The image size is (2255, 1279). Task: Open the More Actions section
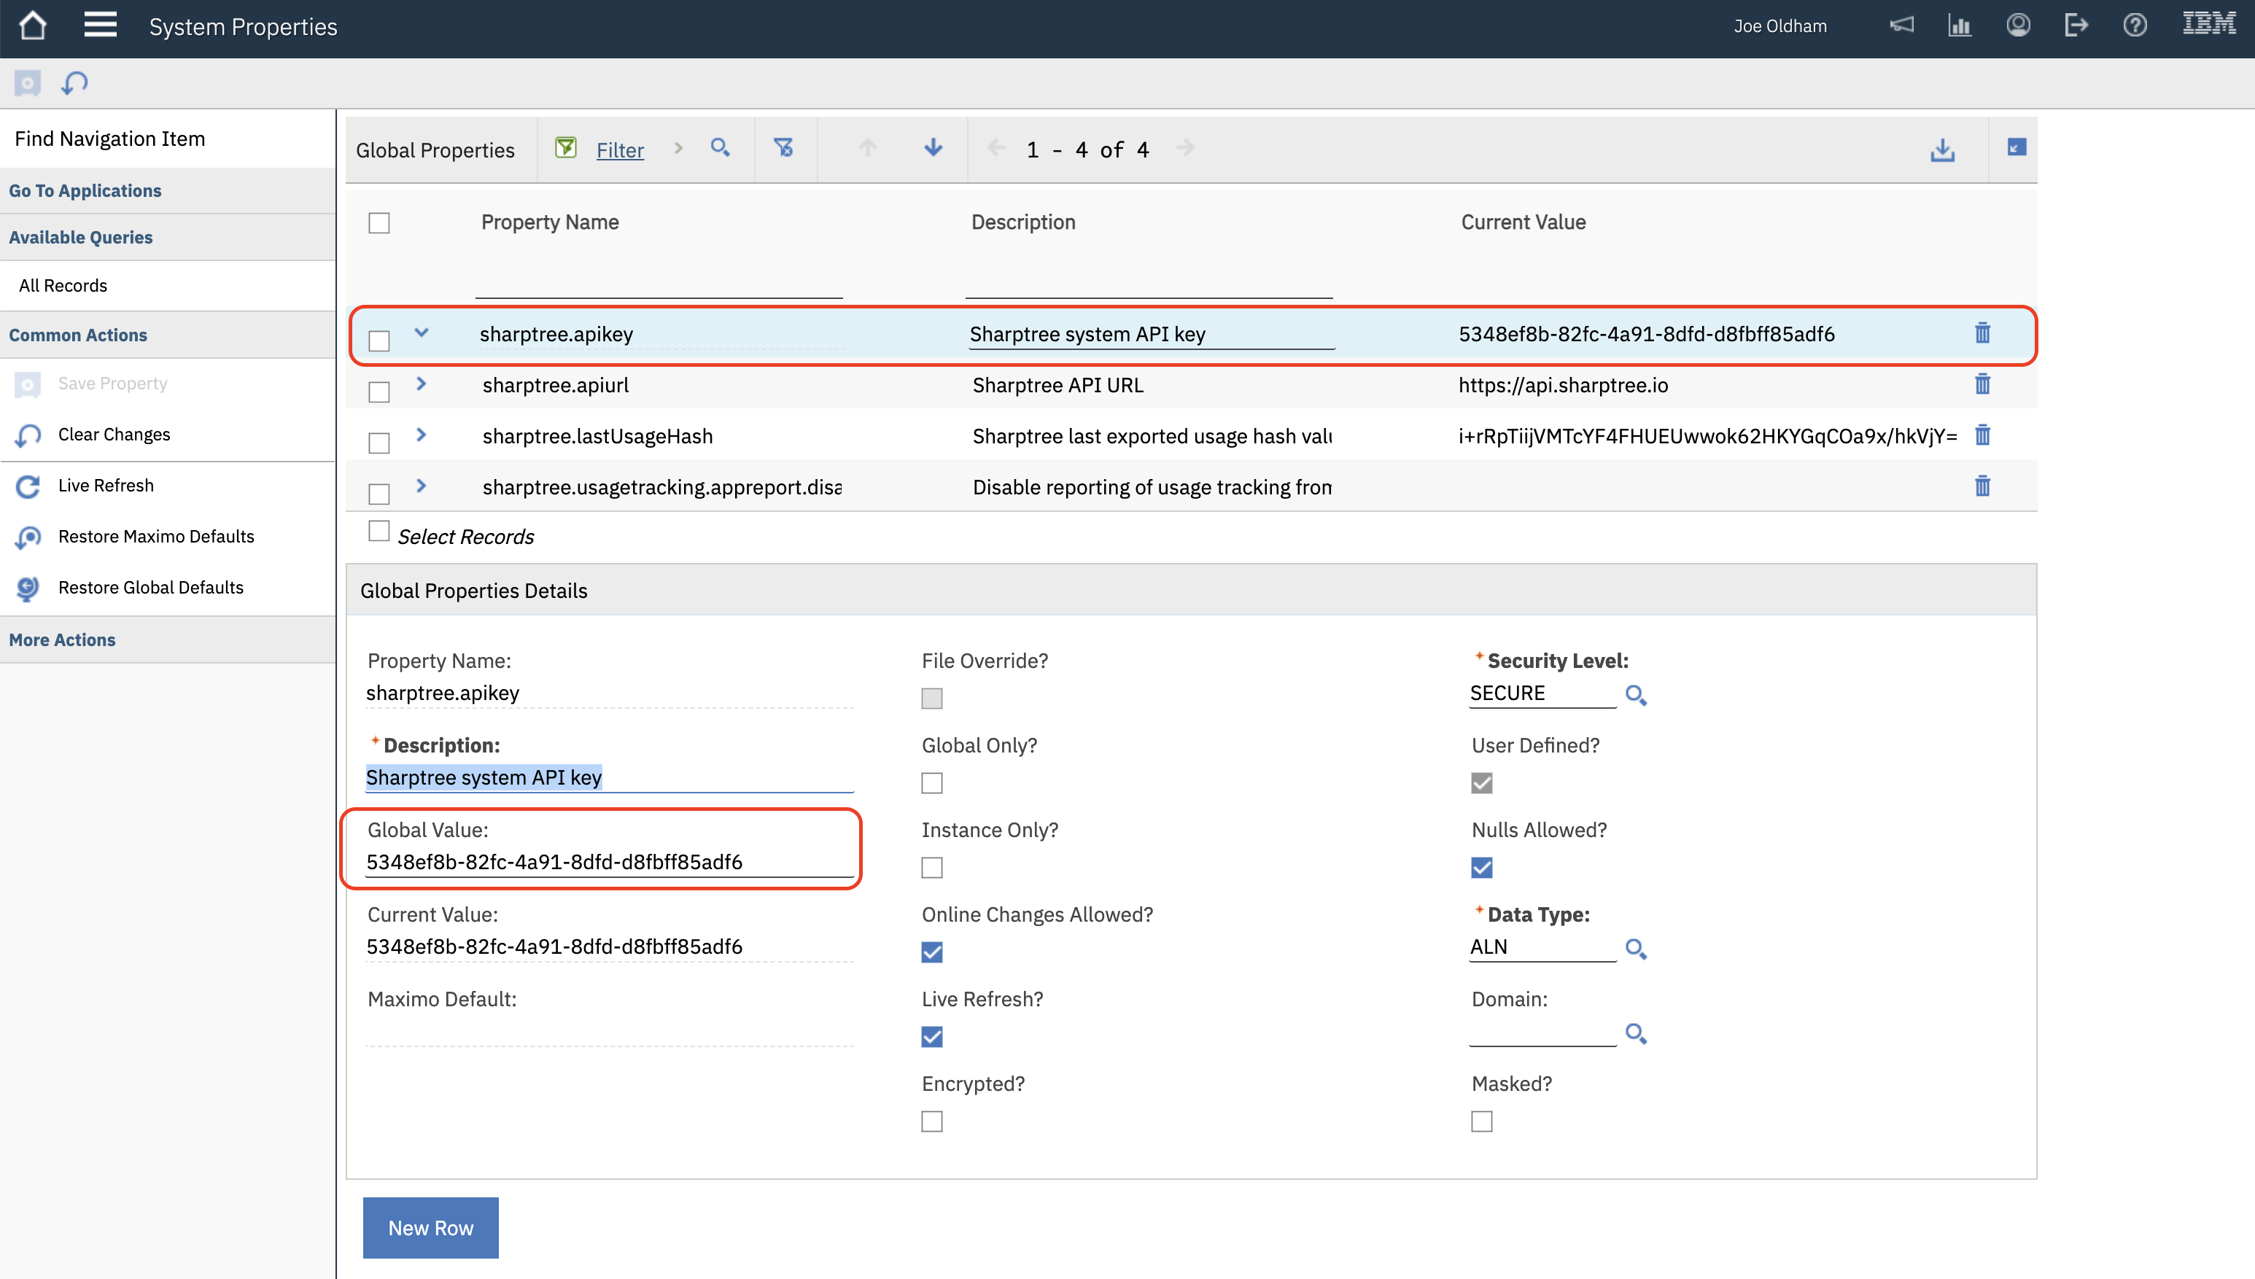point(63,639)
